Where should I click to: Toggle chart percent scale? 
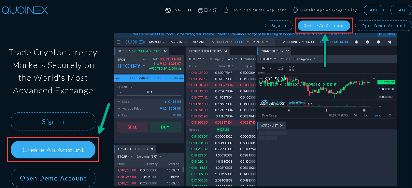point(356,115)
